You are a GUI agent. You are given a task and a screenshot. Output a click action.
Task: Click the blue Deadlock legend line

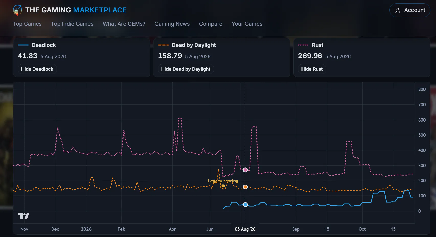23,45
